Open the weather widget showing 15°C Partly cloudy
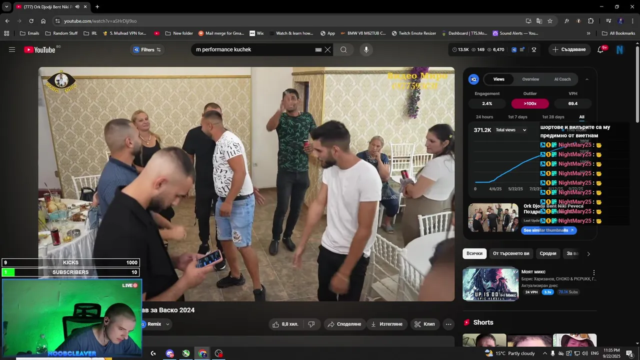Image resolution: width=640 pixels, height=360 pixels. [510, 353]
